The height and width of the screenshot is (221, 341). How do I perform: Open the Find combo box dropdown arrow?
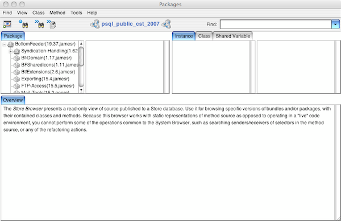click(335, 24)
